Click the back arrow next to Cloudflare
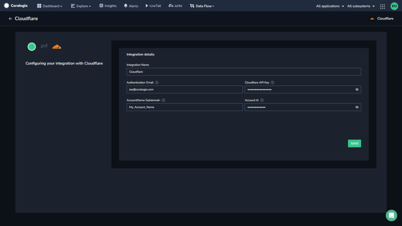402x226 pixels. (10, 18)
